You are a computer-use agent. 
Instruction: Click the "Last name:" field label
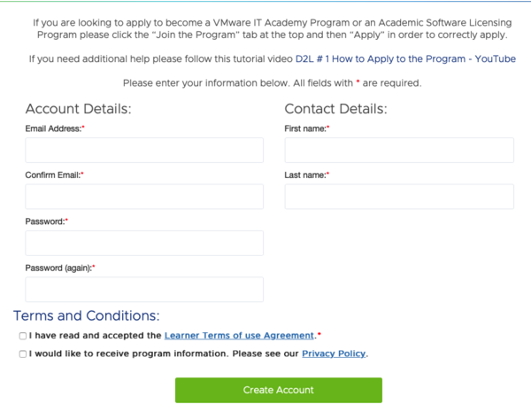click(305, 175)
